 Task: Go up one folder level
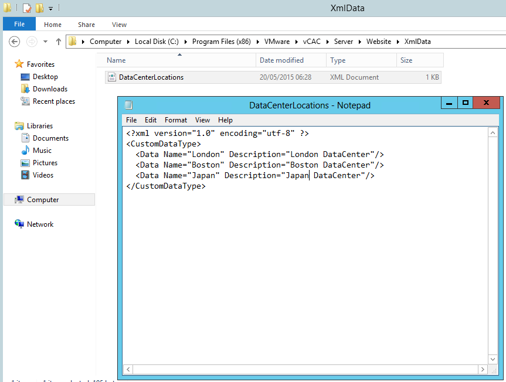[59, 42]
